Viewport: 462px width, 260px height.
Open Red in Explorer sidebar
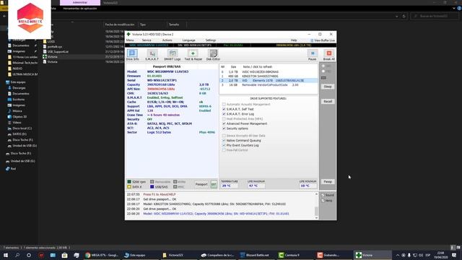(x=13, y=169)
